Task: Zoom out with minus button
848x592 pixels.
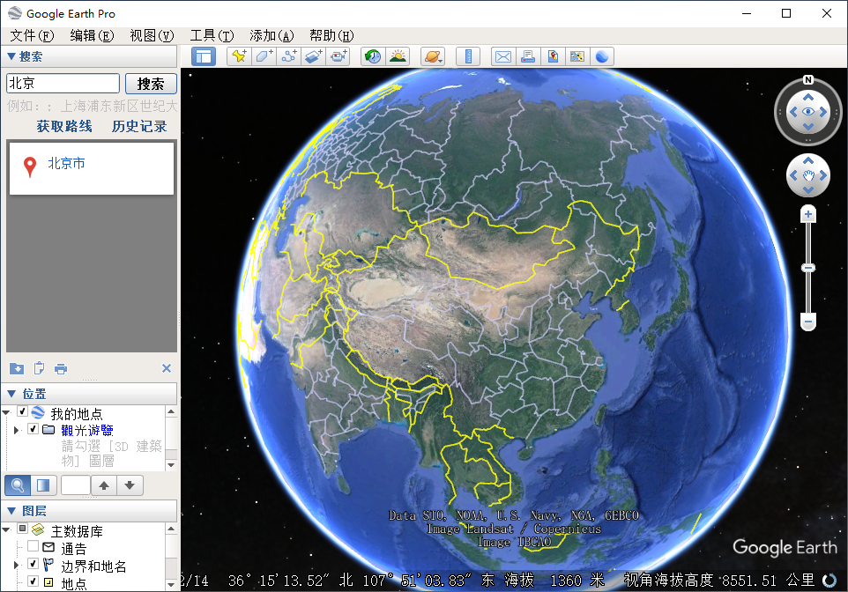Action: tap(808, 322)
